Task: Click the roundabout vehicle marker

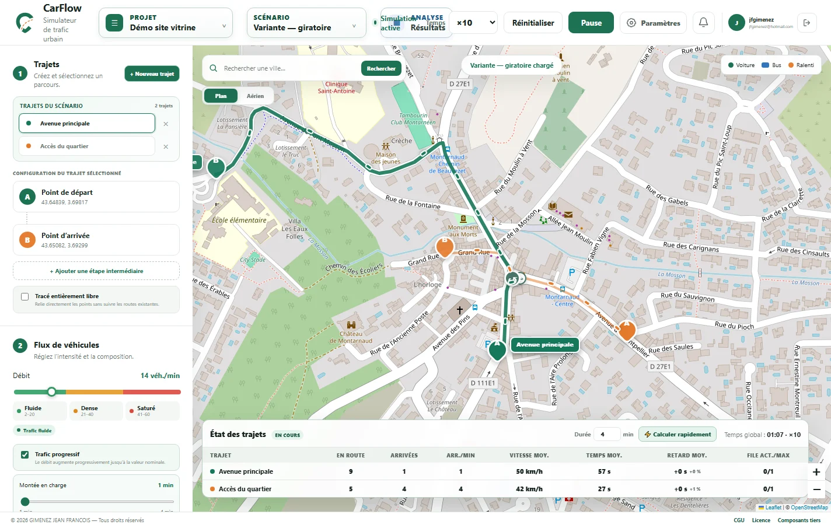Action: (512, 278)
